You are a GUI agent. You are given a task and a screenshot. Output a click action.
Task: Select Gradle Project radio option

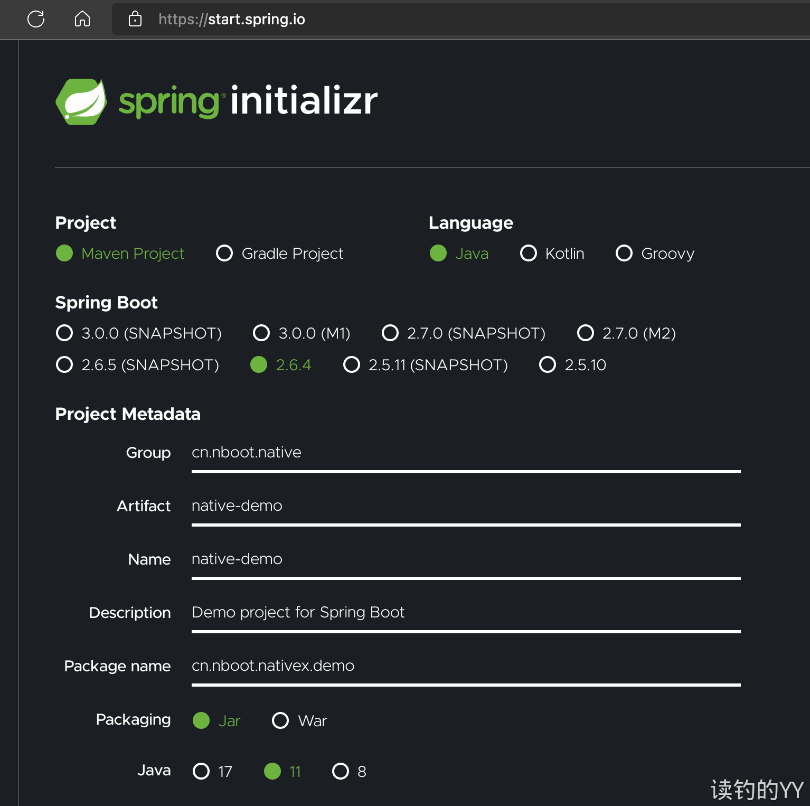(280, 254)
